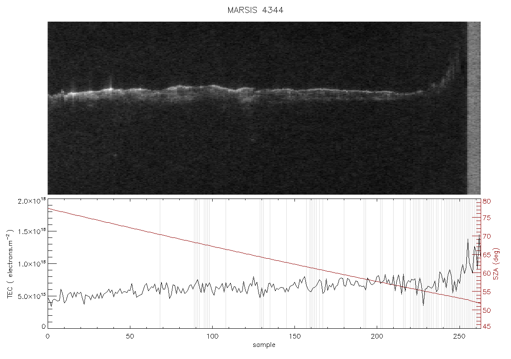Click the red SZA (deg) axis label

[x=496, y=264]
